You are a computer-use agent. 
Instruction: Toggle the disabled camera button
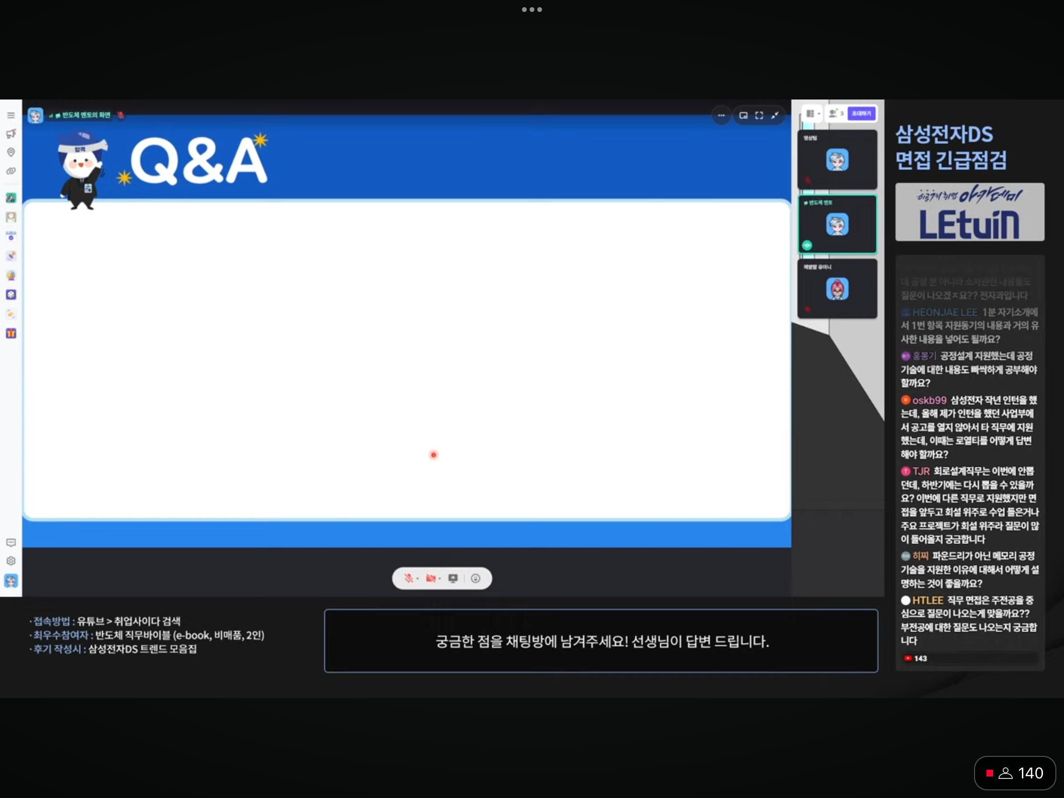pyautogui.click(x=431, y=578)
